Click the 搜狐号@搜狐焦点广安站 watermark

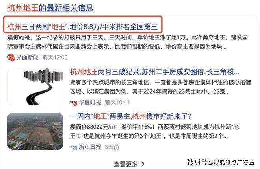pyautogui.click(x=221, y=162)
